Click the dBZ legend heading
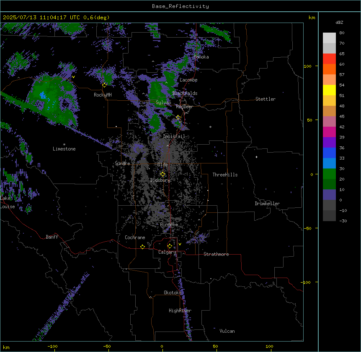361x352 pixels. click(x=339, y=23)
